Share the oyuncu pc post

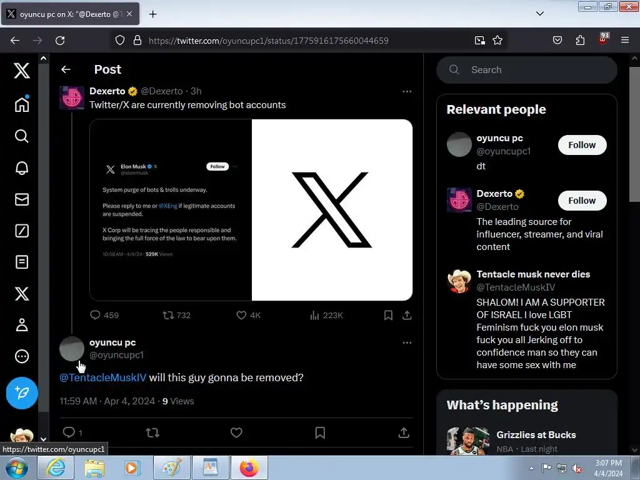pos(404,432)
